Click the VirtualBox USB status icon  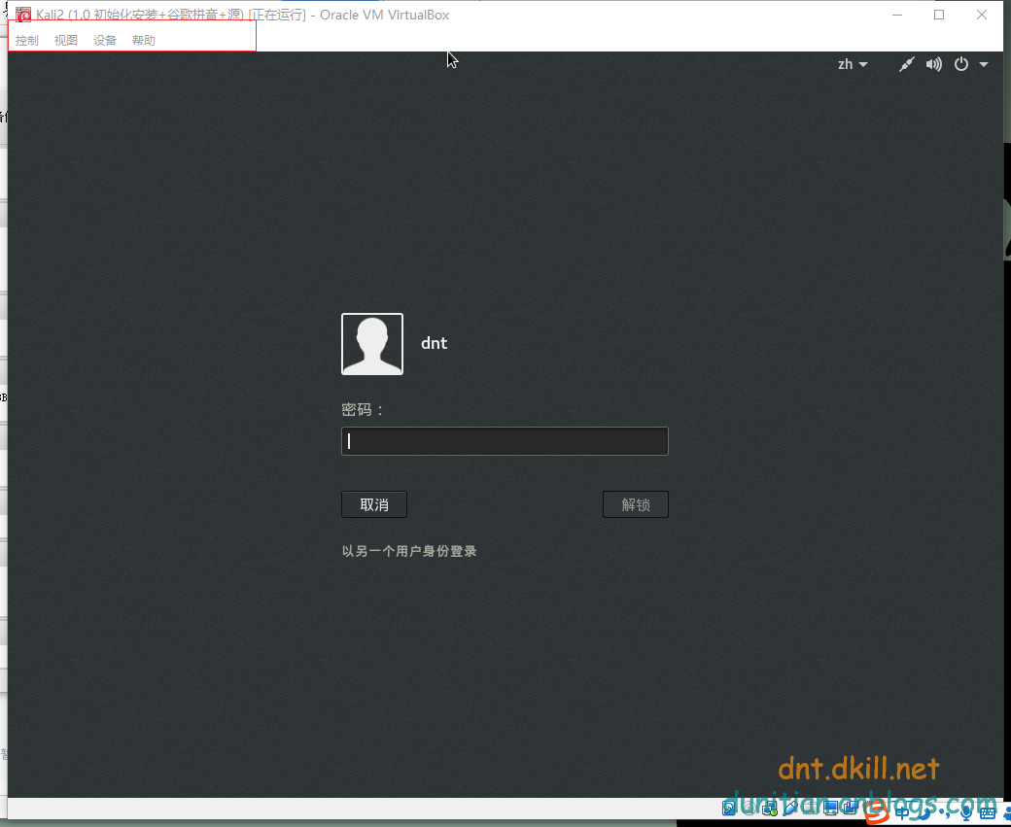pyautogui.click(x=789, y=809)
